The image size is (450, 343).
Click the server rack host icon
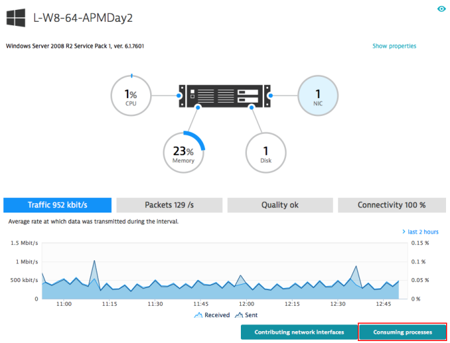[x=225, y=96]
